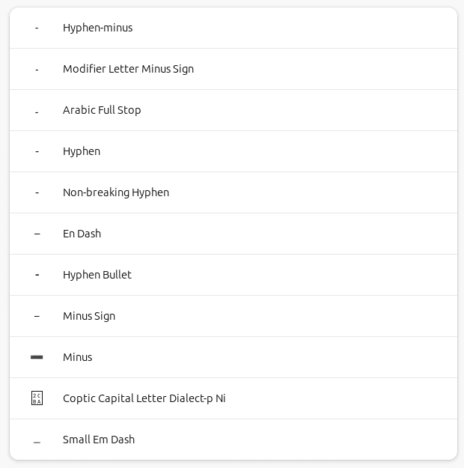This screenshot has width=464, height=468.
Task: Click the Non-breaking Hyphen glyph
Action: (x=37, y=192)
